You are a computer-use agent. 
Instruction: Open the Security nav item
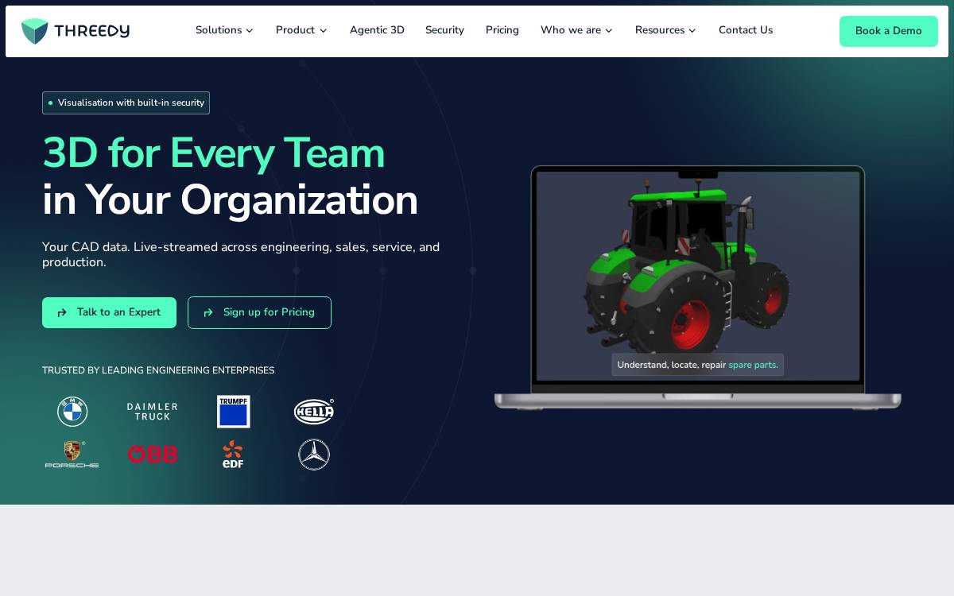click(x=444, y=30)
